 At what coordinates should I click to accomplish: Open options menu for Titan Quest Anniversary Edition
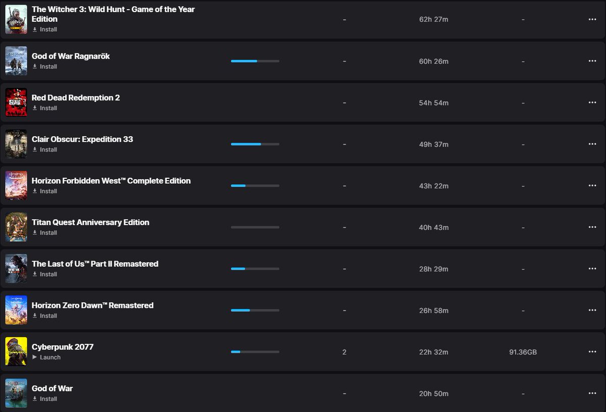click(x=592, y=227)
